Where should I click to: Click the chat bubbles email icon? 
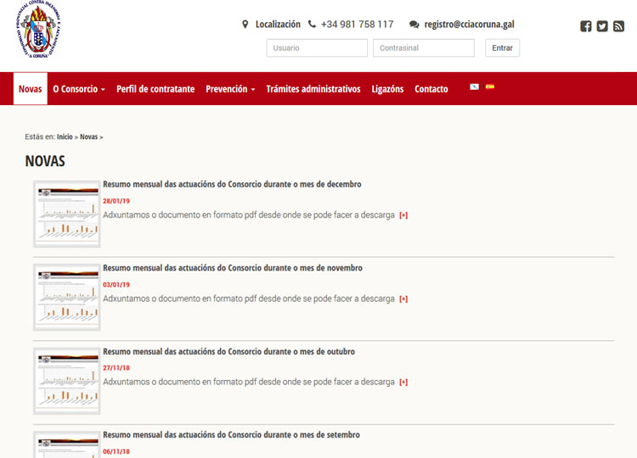(x=414, y=25)
